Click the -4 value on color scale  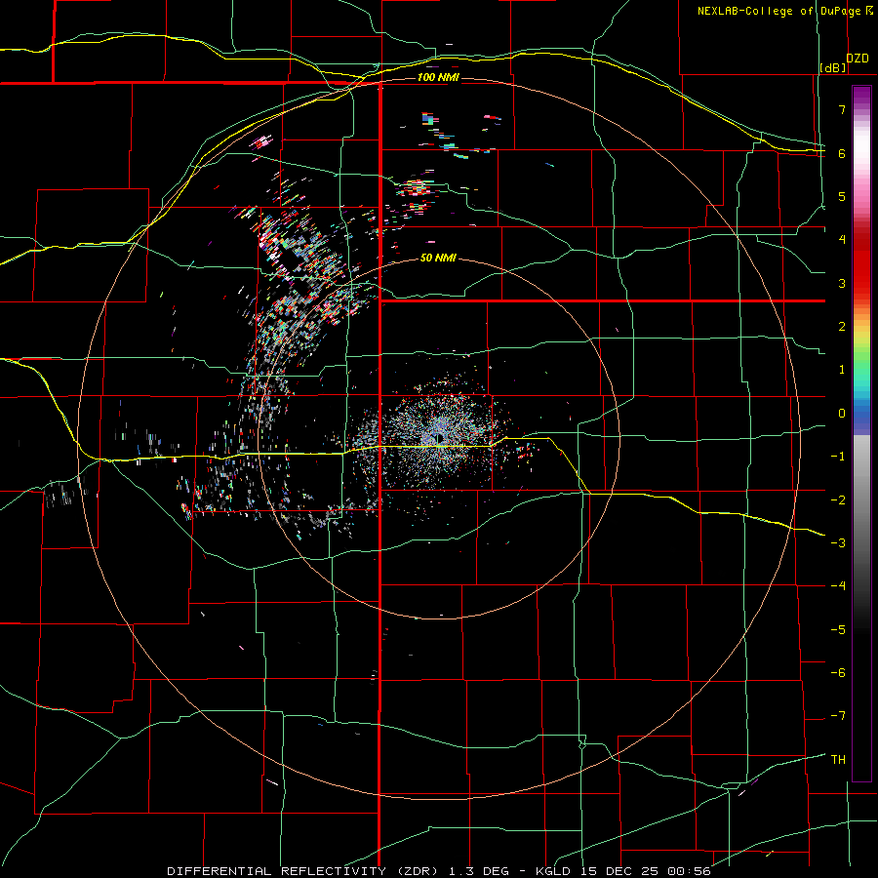coord(838,586)
